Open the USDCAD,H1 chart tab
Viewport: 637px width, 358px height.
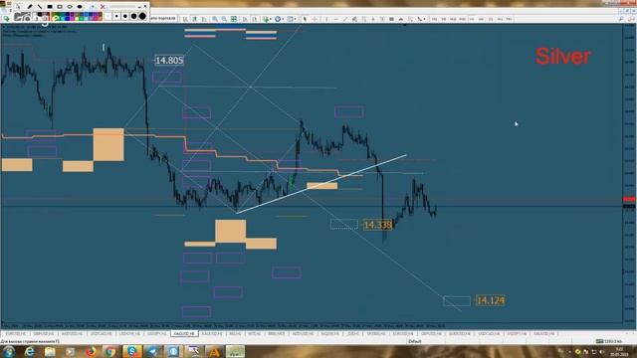coord(101,334)
